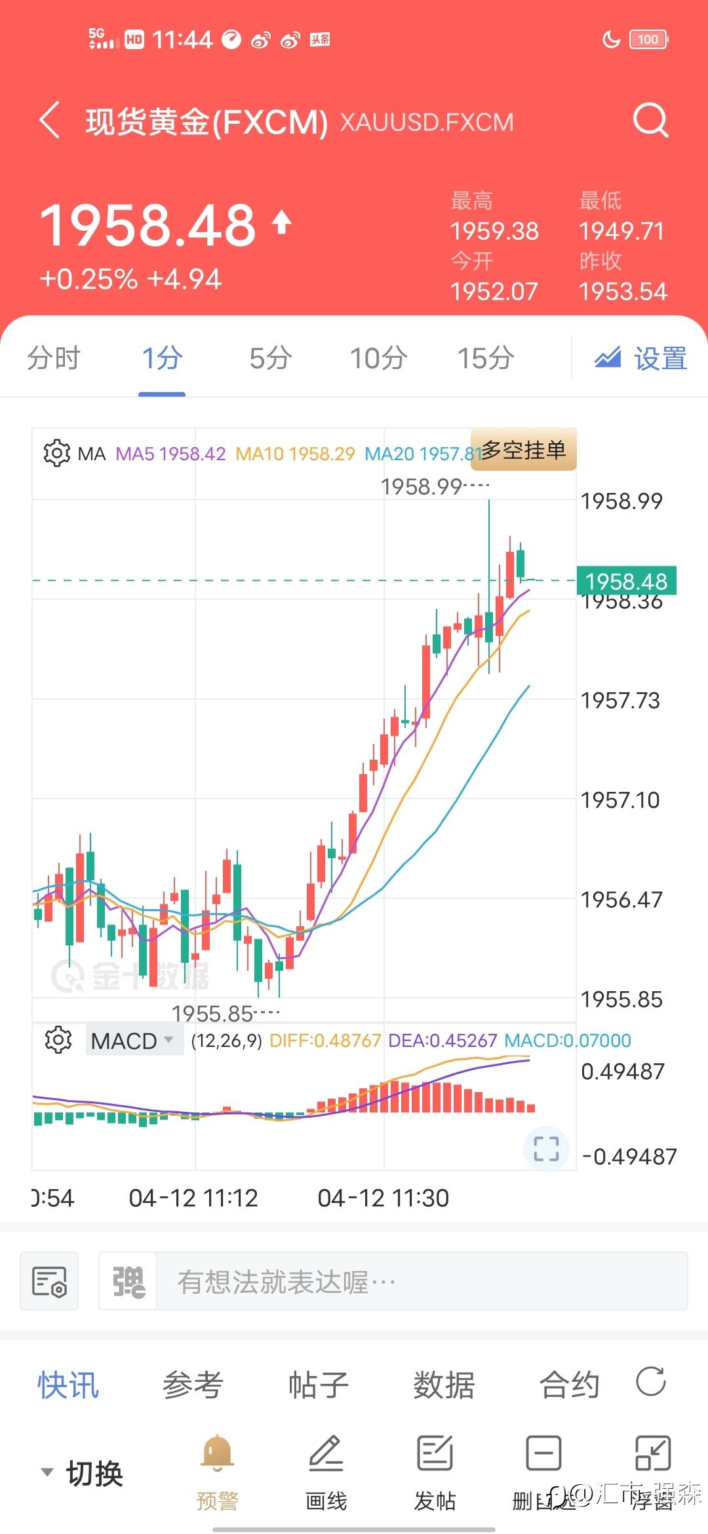The height and width of the screenshot is (1534, 708).
Task: Expand the 切换 switch menu
Action: 83,1473
